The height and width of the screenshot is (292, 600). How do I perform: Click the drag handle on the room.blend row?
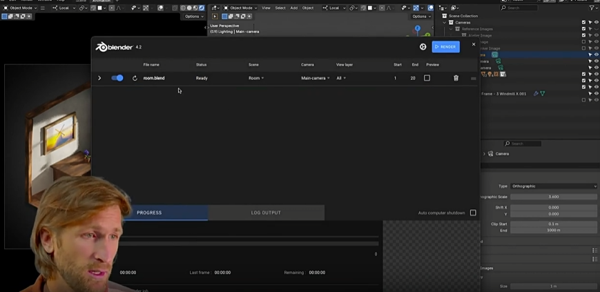coord(473,78)
